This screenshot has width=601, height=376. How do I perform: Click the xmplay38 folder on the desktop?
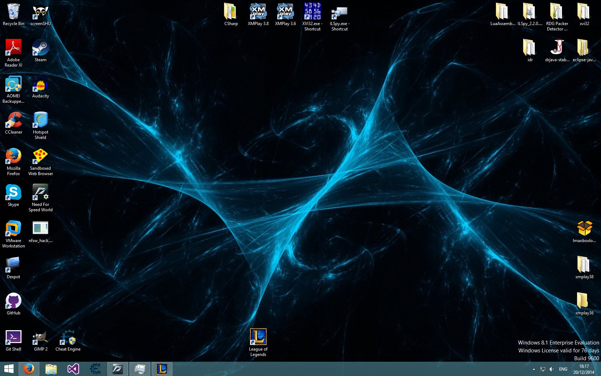pos(584,268)
